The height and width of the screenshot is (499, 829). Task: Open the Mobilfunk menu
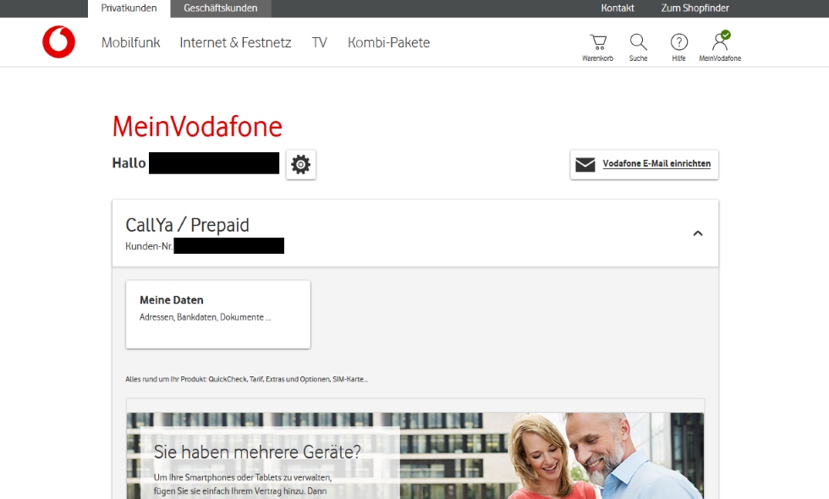click(130, 42)
